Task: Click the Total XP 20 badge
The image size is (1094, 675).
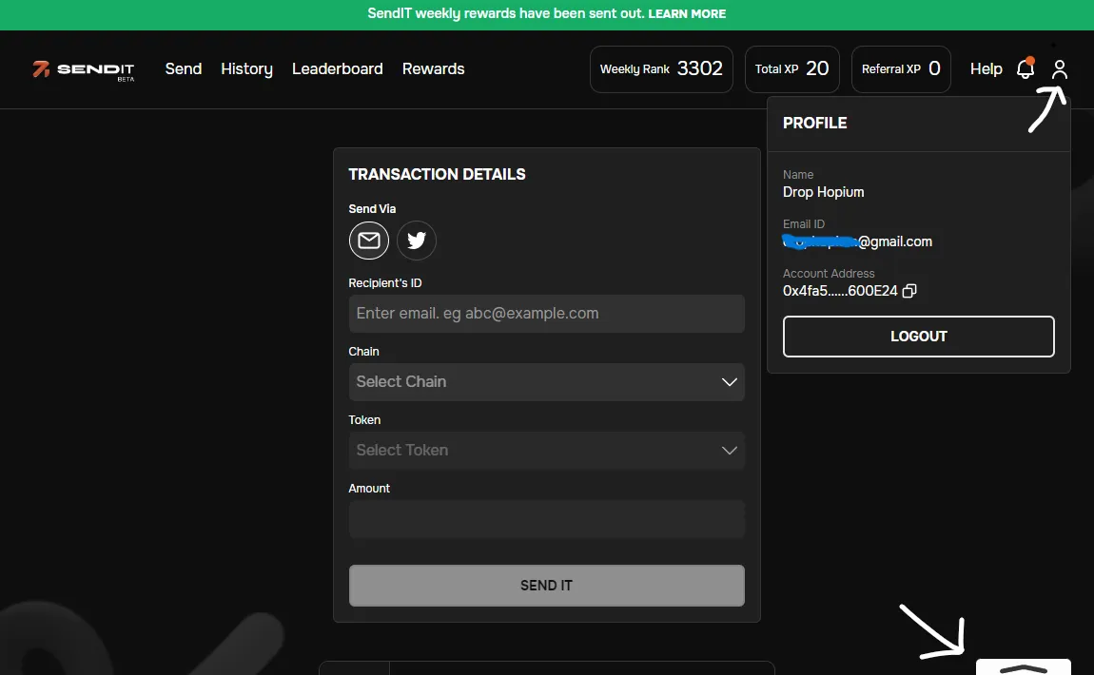Action: point(791,69)
